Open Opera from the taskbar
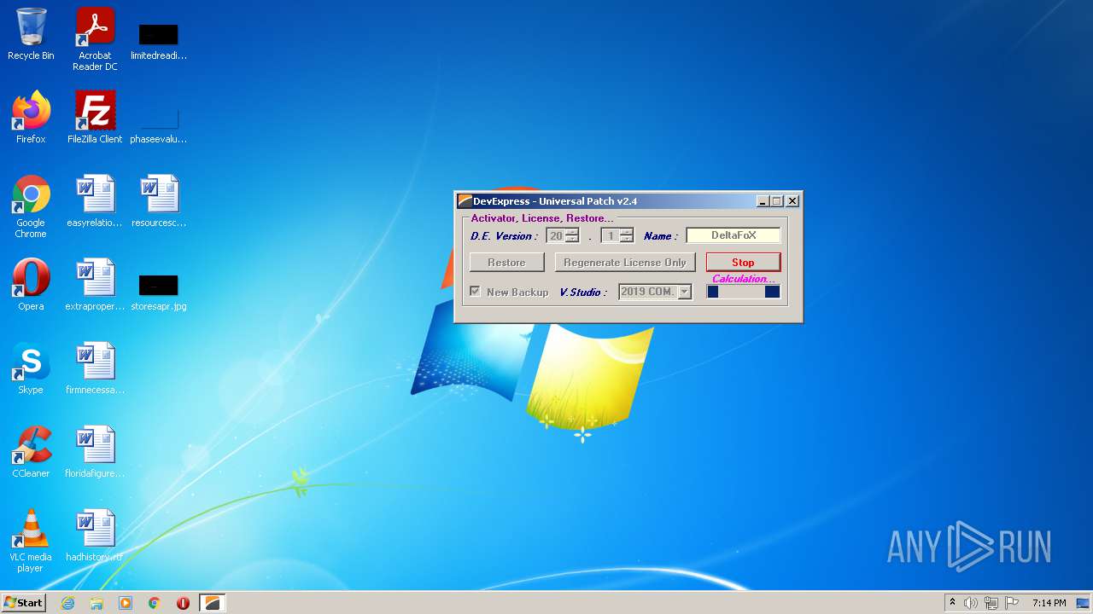 pyautogui.click(x=183, y=603)
